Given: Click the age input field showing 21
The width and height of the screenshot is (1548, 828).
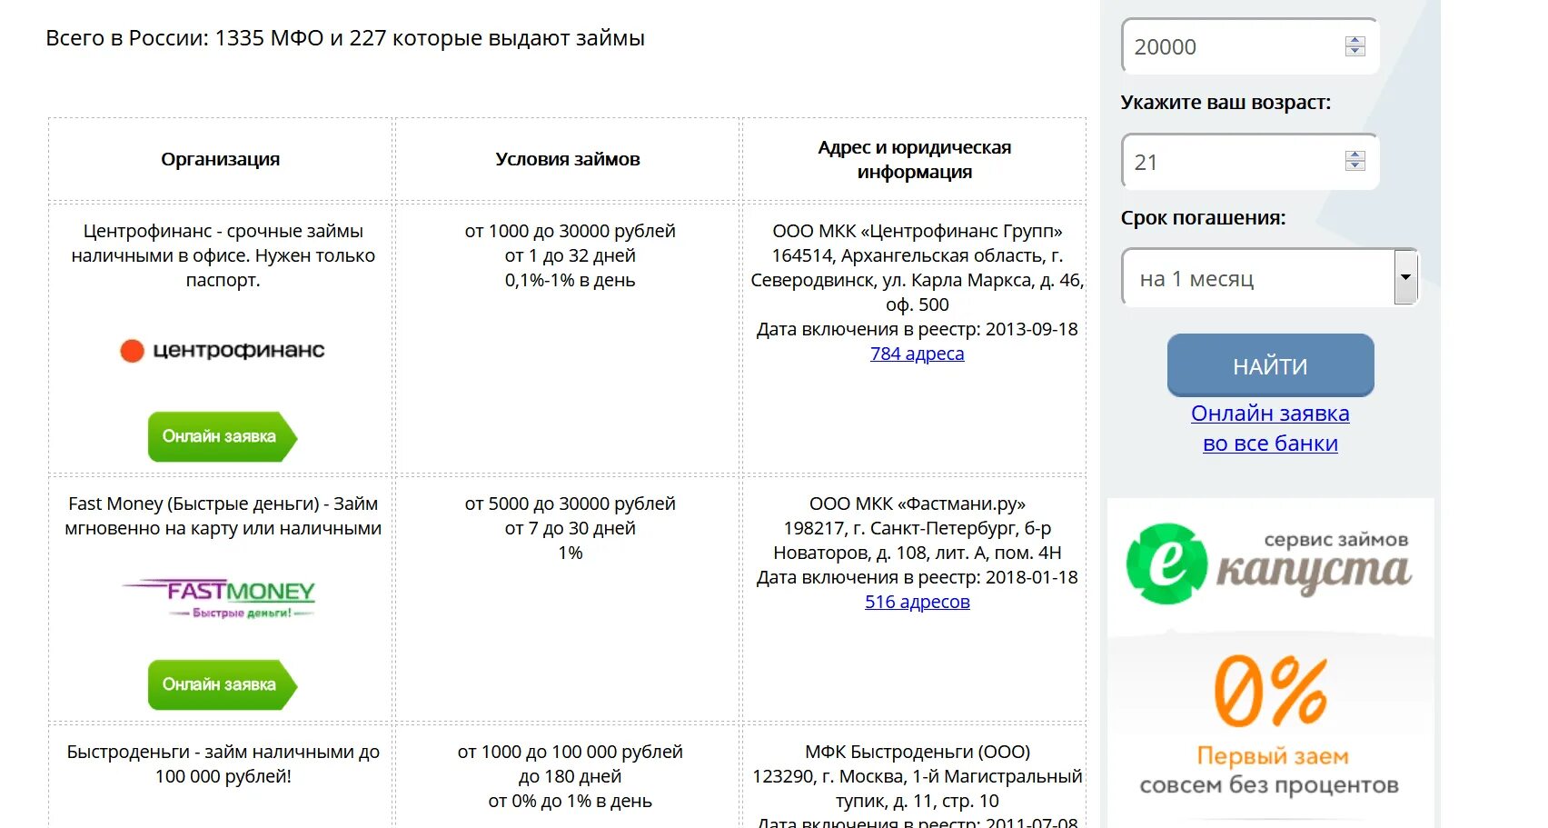Looking at the screenshot, I should 1250,162.
